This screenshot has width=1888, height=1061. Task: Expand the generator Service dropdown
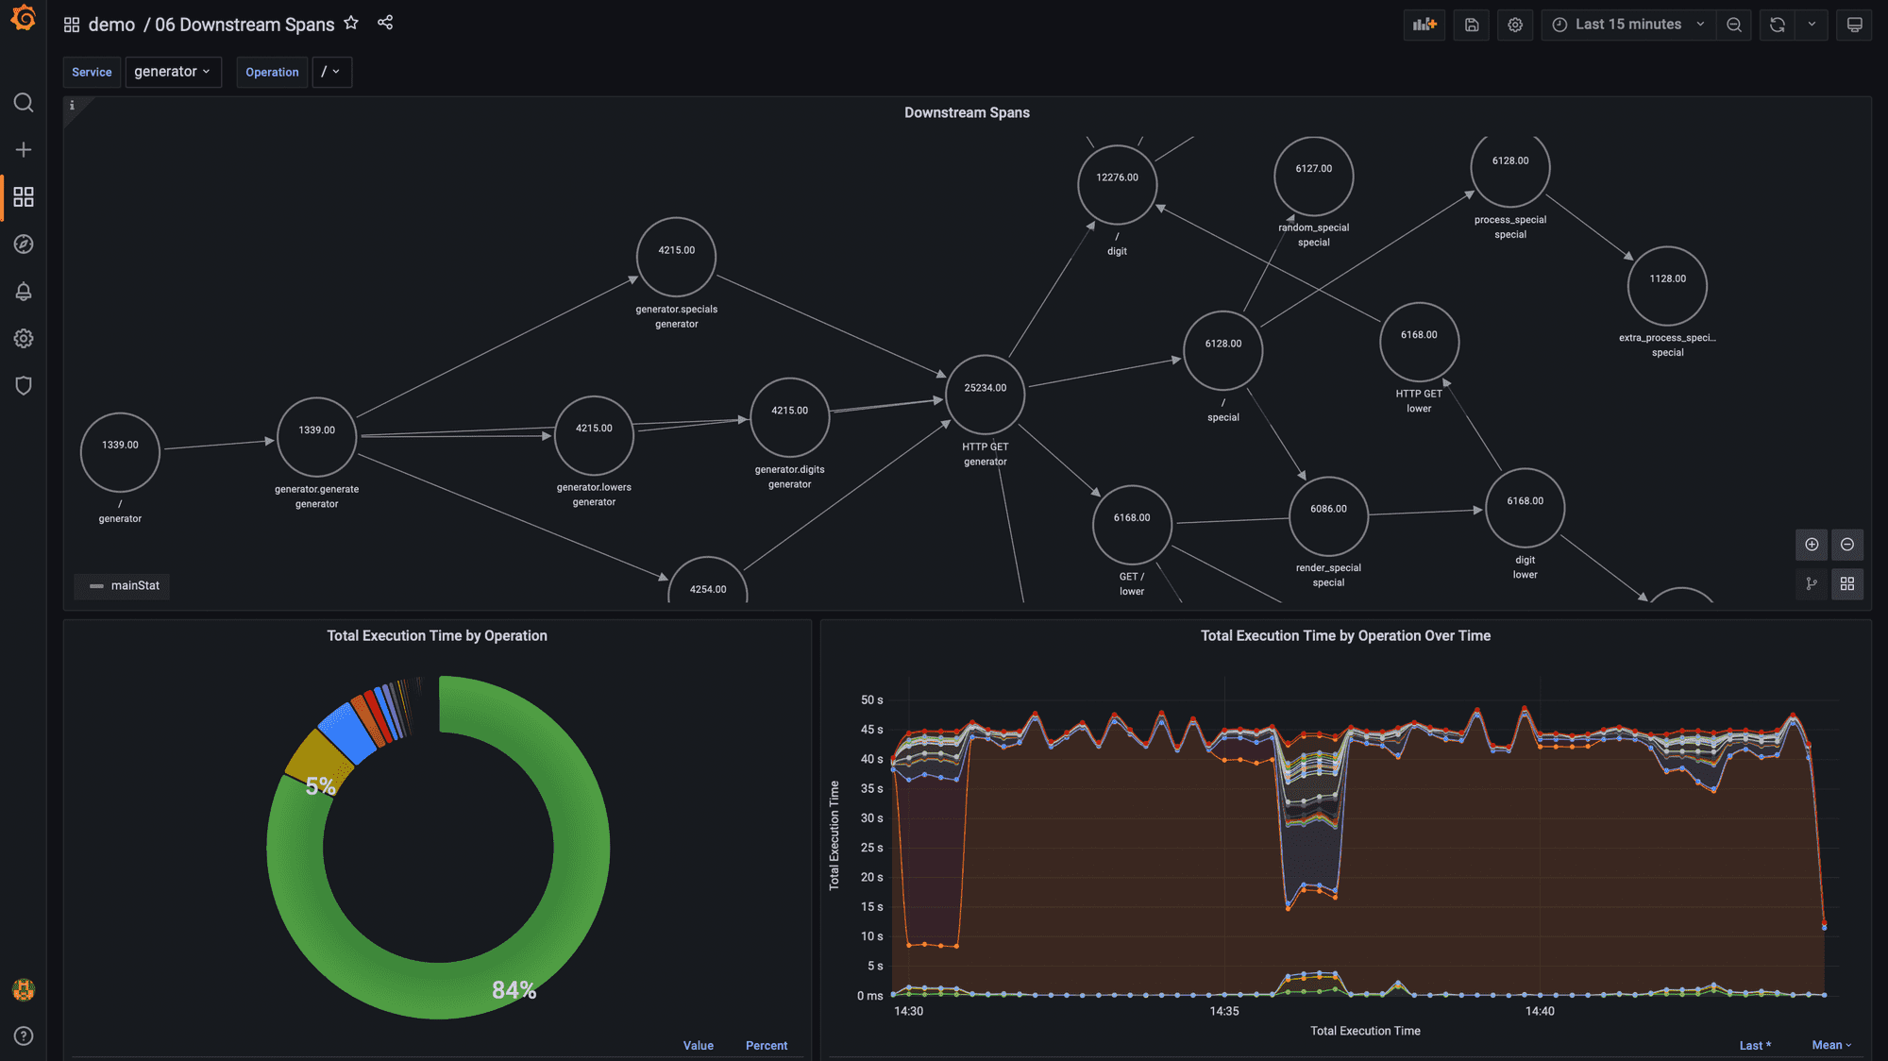point(174,72)
